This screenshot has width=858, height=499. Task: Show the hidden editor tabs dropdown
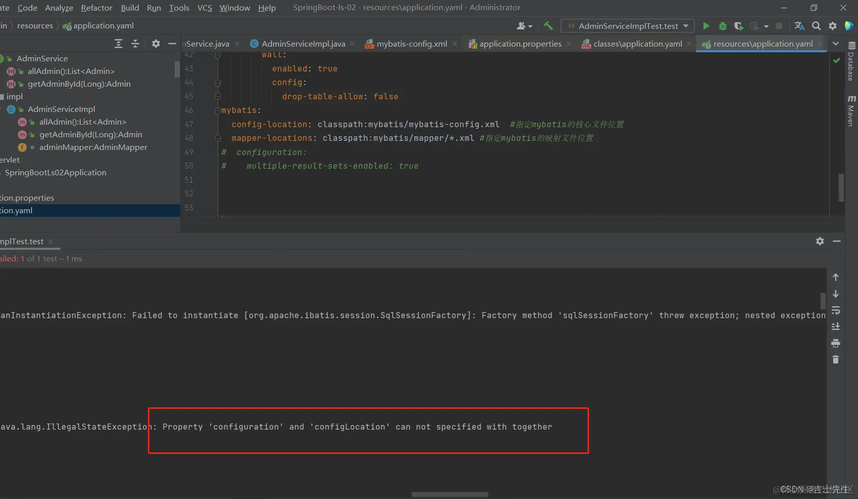(836, 44)
